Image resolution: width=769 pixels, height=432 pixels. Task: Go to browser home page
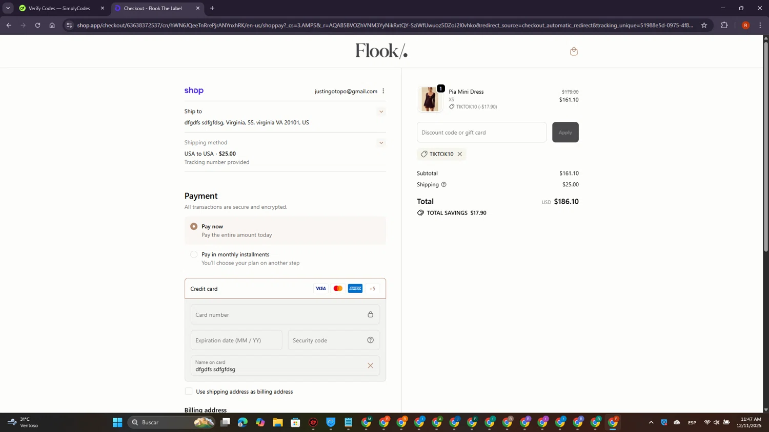click(x=52, y=25)
